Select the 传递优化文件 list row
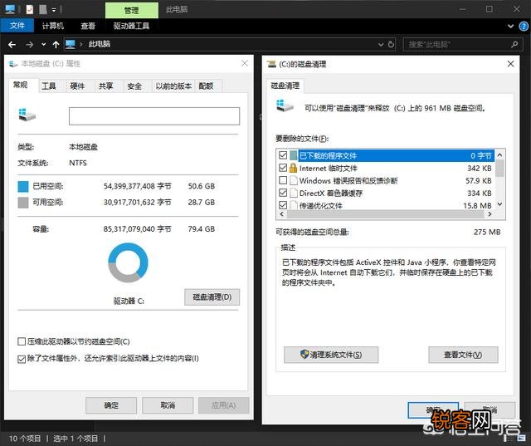Screen dimensions: 531x446 (385, 205)
